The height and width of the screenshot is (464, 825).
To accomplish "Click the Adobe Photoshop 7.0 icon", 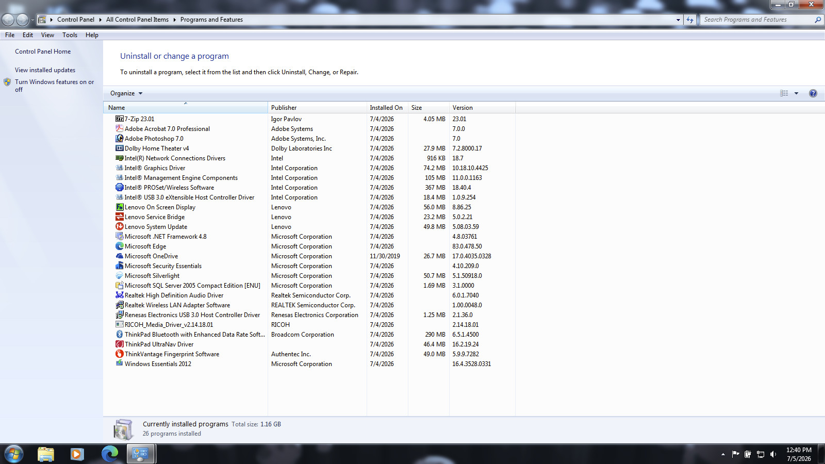I will (120, 138).
